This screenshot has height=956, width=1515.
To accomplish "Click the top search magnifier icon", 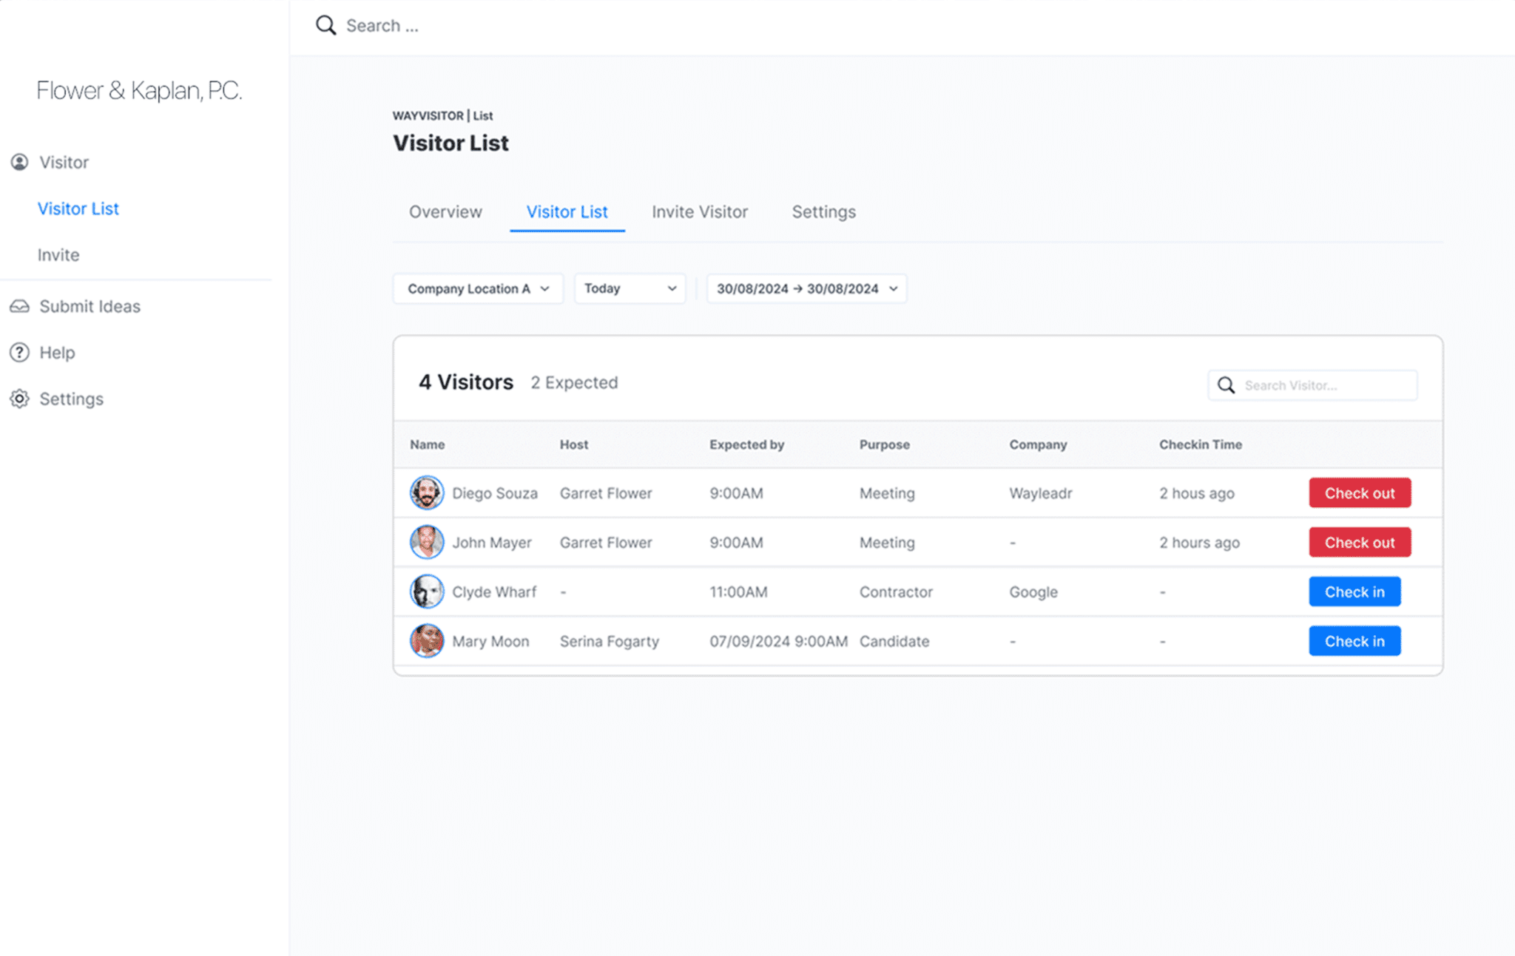I will [325, 24].
